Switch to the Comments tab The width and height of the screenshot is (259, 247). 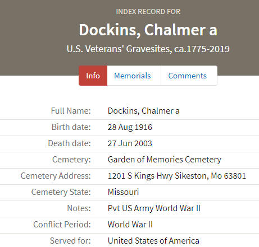[x=189, y=76]
